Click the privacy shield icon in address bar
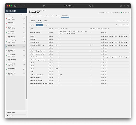Screen dimensions: 136x125 pos(44,6)
